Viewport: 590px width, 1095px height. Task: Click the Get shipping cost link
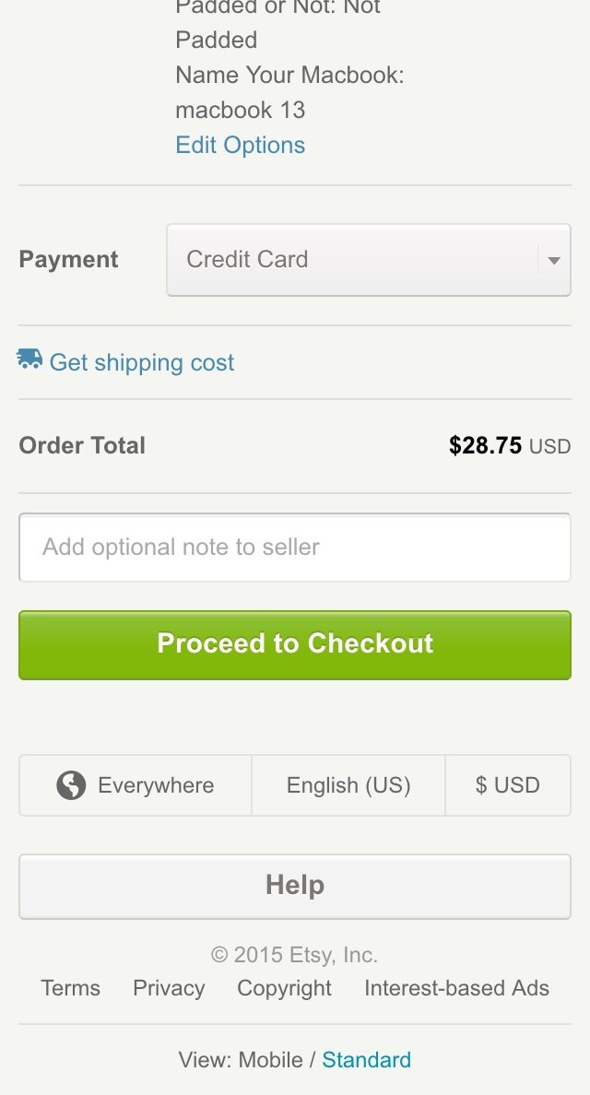coord(142,362)
